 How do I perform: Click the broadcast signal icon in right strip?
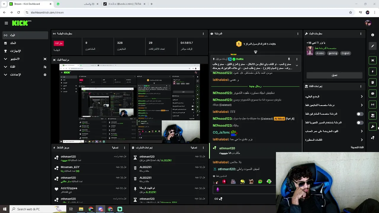pos(372,104)
